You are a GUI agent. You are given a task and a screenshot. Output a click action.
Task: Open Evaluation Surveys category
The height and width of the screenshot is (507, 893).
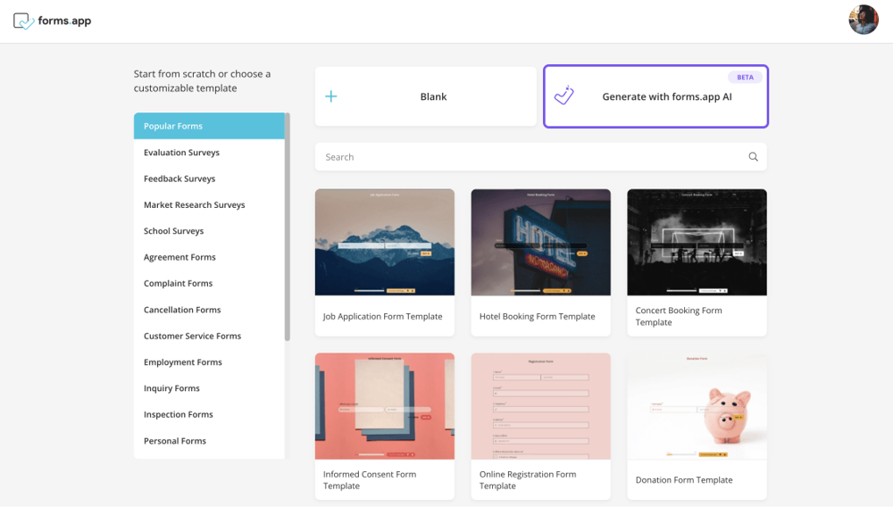pos(182,153)
